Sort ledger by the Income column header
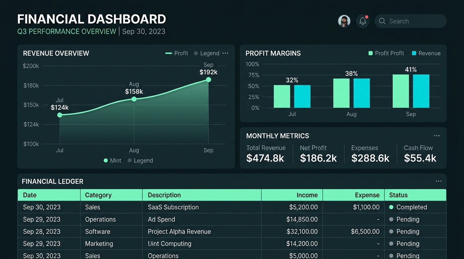Screen dimensions: 464x259 292,195
